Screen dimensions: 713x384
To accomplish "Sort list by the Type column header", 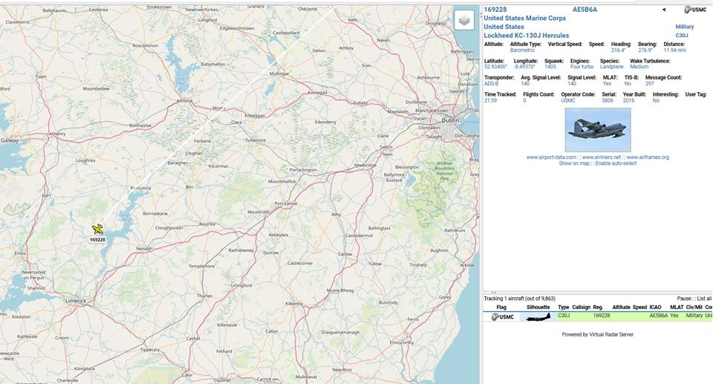I will (x=564, y=307).
